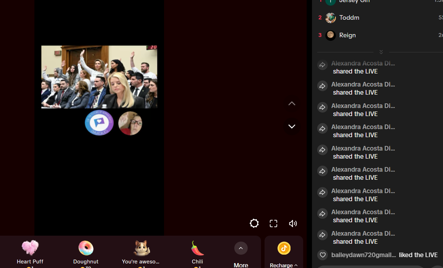Open the Recharge coins menu

click(284, 265)
